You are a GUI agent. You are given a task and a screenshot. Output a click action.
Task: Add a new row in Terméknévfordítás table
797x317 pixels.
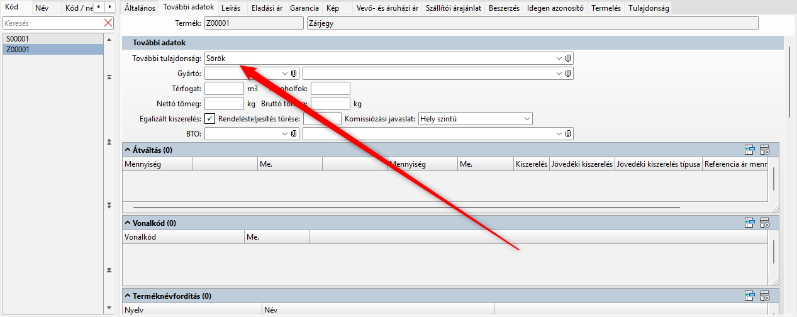coord(749,295)
